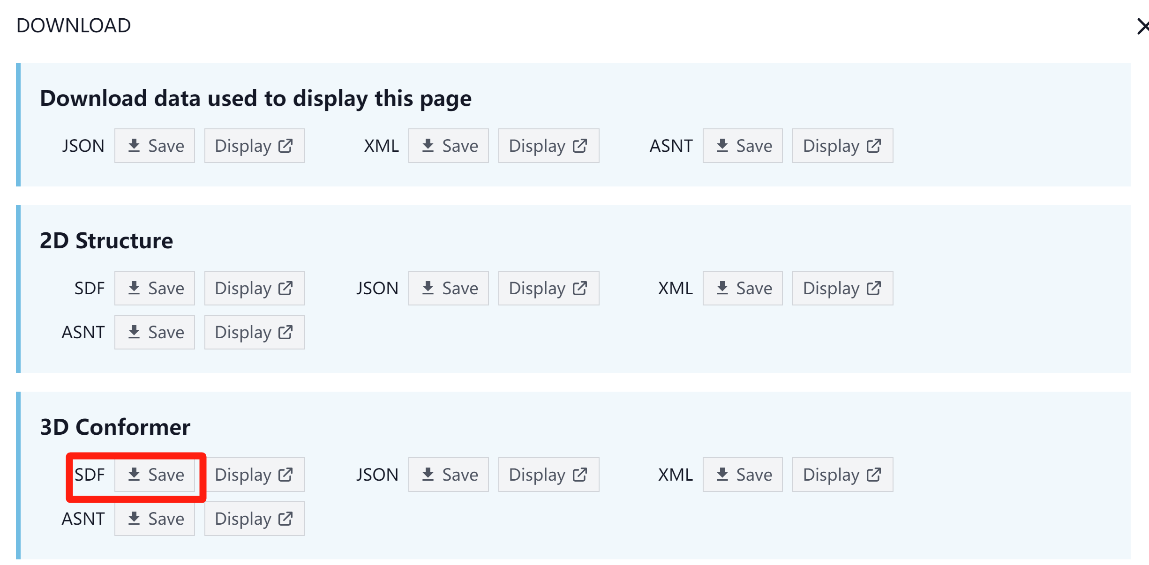Display page data JSON in new window
1149x565 pixels.
tap(255, 146)
